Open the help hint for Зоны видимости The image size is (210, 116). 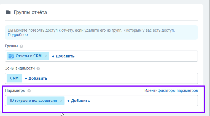click(x=38, y=68)
